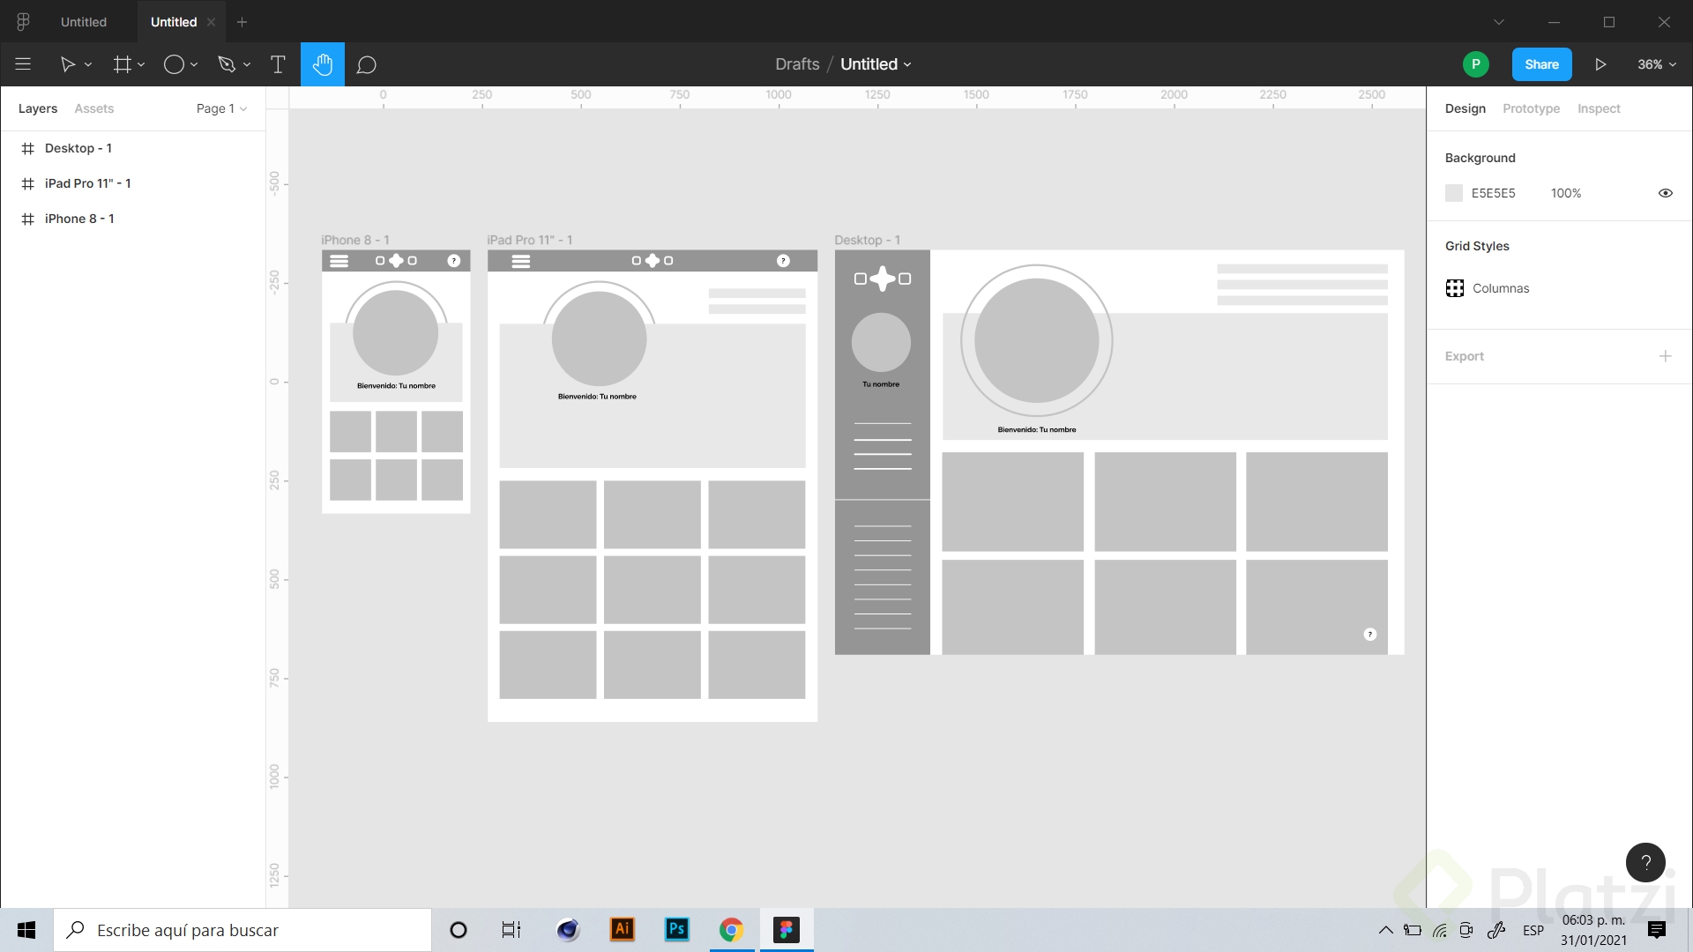The image size is (1693, 952).
Task: Select the Comment tool
Action: [366, 64]
